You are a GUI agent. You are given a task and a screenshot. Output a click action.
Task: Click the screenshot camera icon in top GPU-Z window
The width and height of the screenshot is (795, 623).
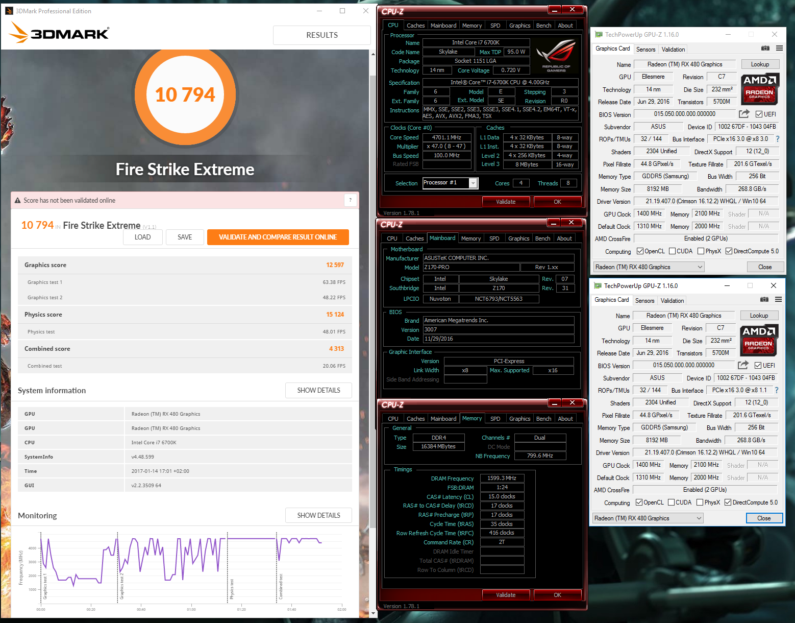point(765,49)
